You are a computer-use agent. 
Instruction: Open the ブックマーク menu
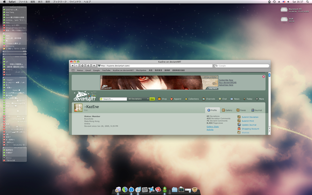click(59, 1)
